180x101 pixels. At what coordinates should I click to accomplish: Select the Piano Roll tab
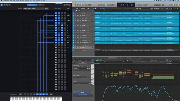pyautogui.click(x=112, y=58)
